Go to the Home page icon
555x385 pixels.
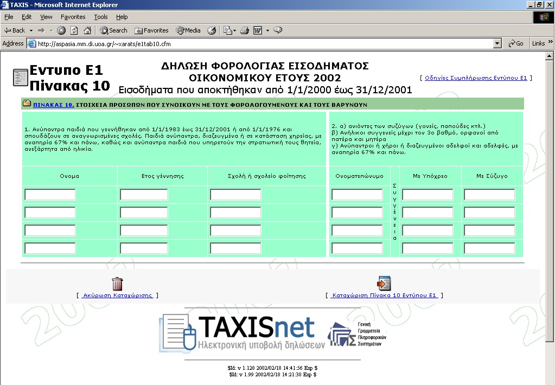coord(87,30)
